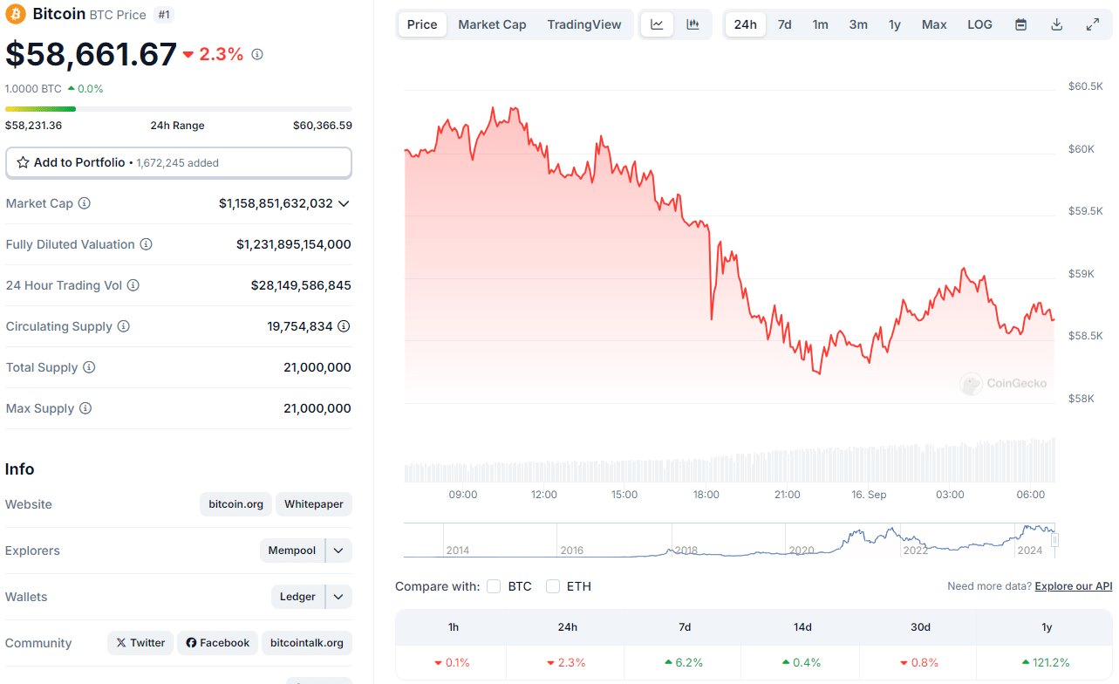Switch to the TradingView tab

[583, 24]
